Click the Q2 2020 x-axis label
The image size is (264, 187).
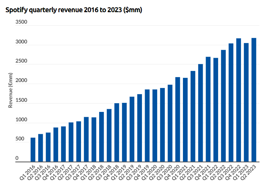click(157, 172)
